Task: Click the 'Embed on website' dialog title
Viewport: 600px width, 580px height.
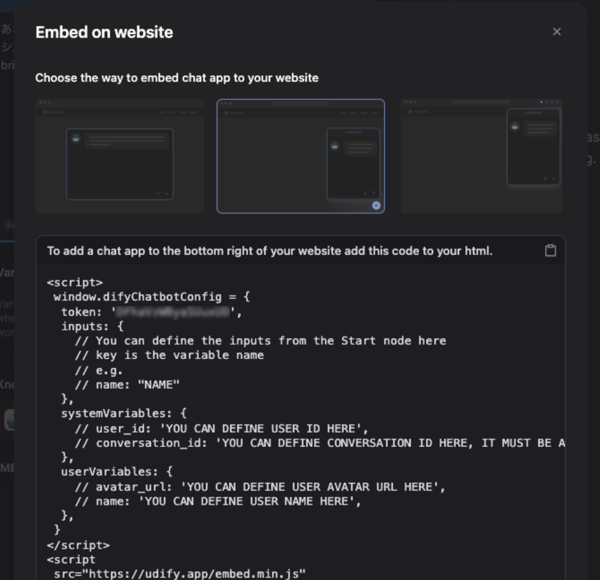Action: [x=104, y=32]
